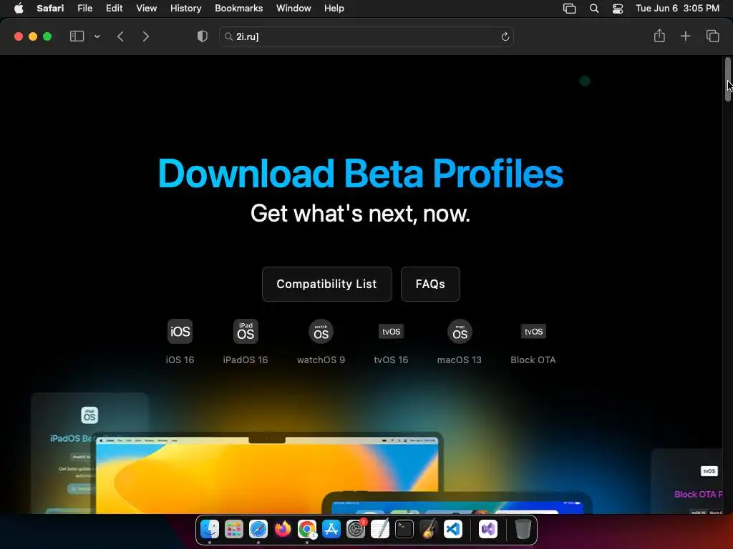
Task: Click the Spotlight search icon in menu bar
Action: pos(593,9)
